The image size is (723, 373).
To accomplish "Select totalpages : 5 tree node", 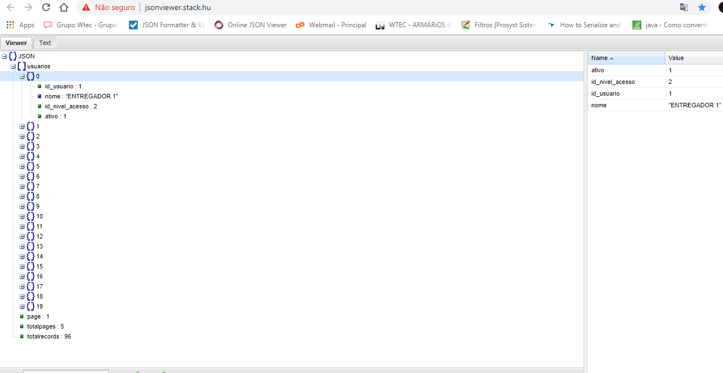I will (46, 326).
